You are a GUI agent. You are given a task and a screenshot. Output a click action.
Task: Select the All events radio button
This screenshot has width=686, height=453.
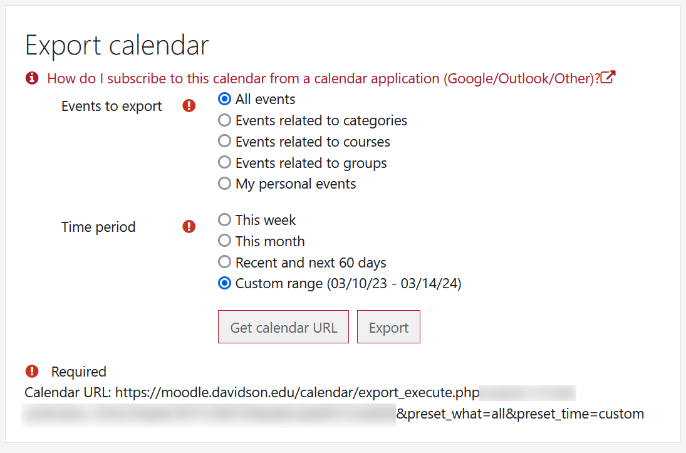point(224,99)
